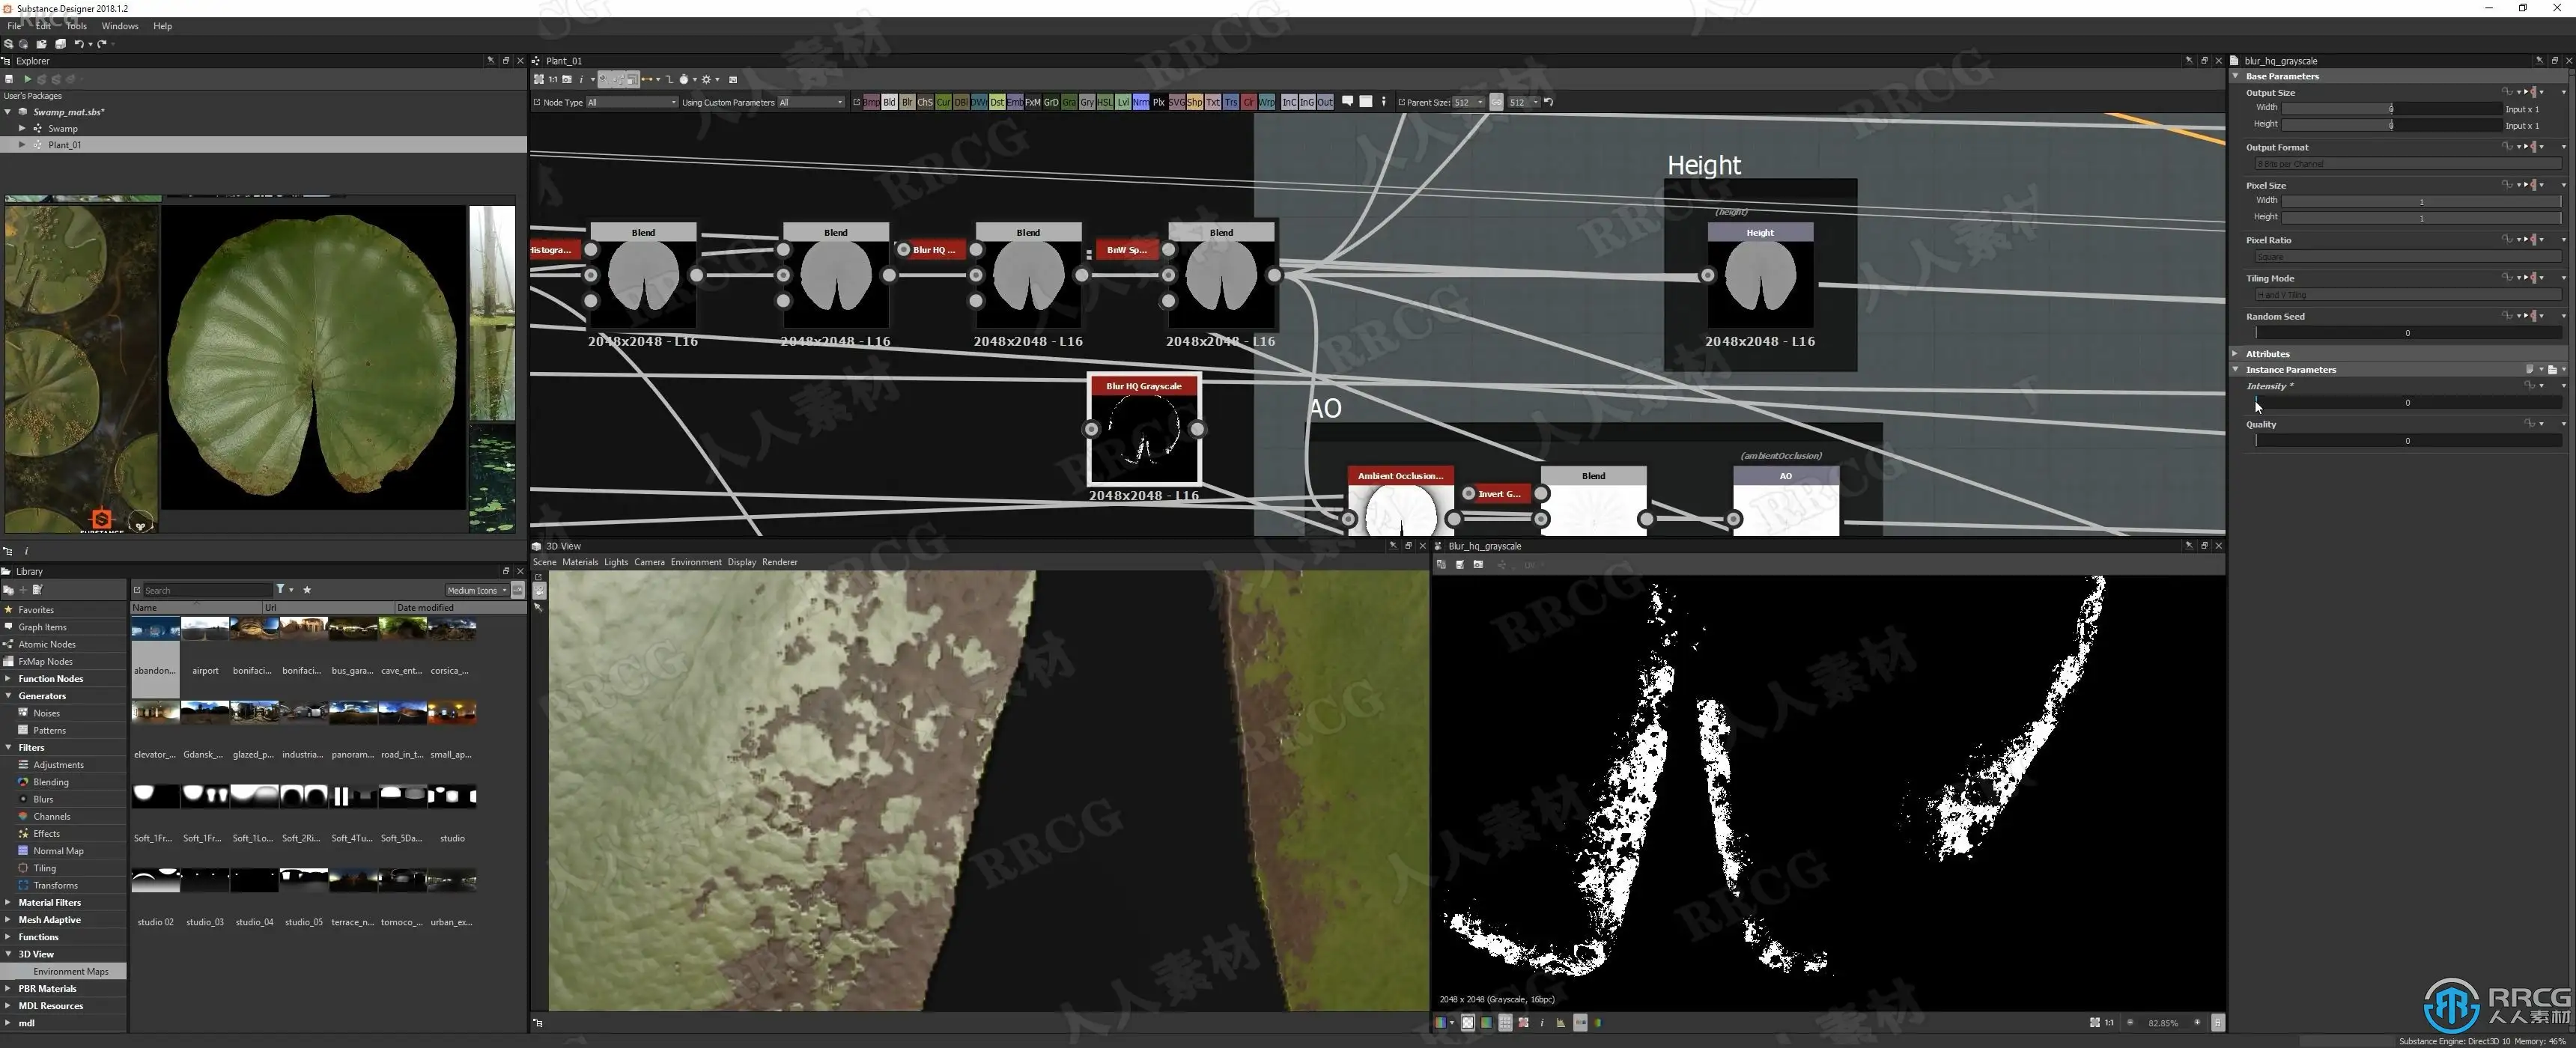Open the Node Type dropdown
Screen dimensions: 2576x1048
[x=631, y=102]
